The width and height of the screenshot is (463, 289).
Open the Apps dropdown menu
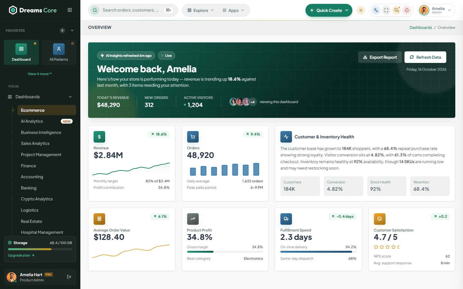point(233,10)
